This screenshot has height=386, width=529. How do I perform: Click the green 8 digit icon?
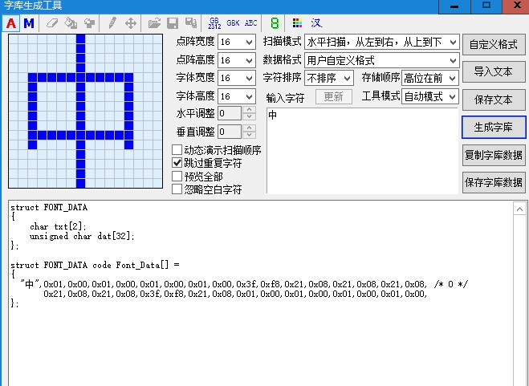click(x=275, y=23)
